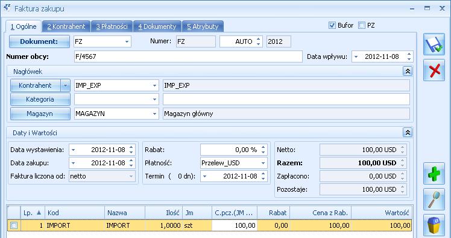
Task: Click the Jm column header
Action: click(197, 213)
